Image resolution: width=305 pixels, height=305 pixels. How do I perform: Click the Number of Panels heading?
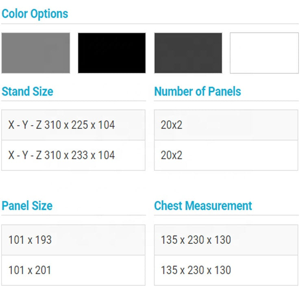tap(197, 91)
